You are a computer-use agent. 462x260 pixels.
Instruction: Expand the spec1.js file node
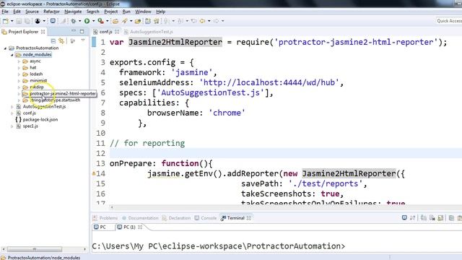click(12, 126)
